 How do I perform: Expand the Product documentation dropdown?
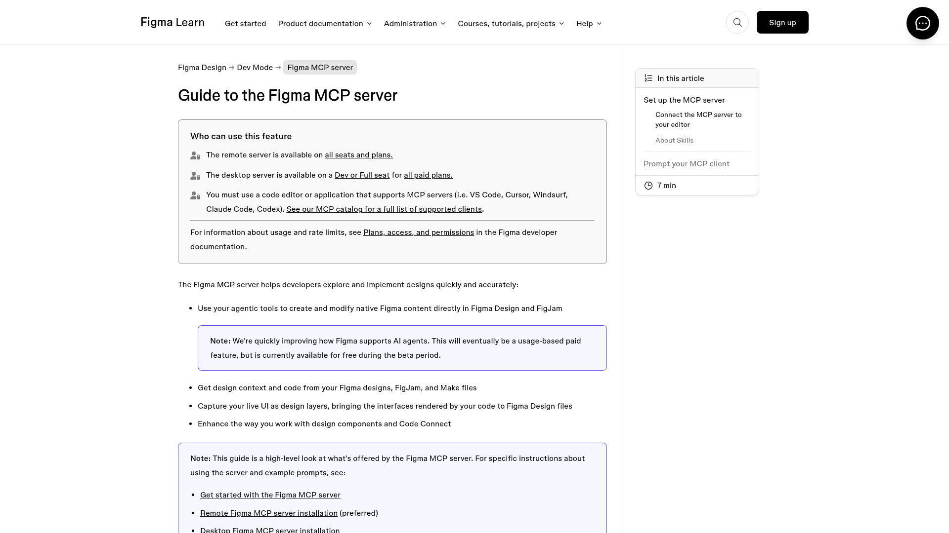click(325, 23)
